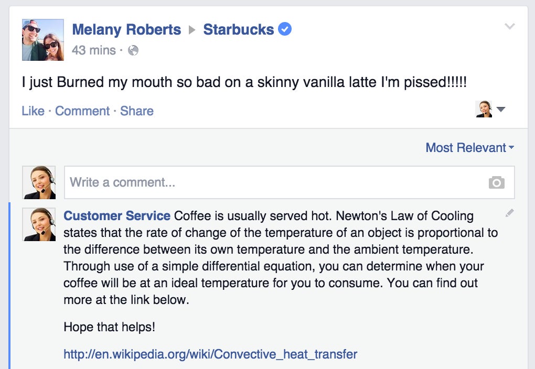Image resolution: width=535 pixels, height=369 pixels.
Task: Share the post via Share link
Action: [x=137, y=111]
